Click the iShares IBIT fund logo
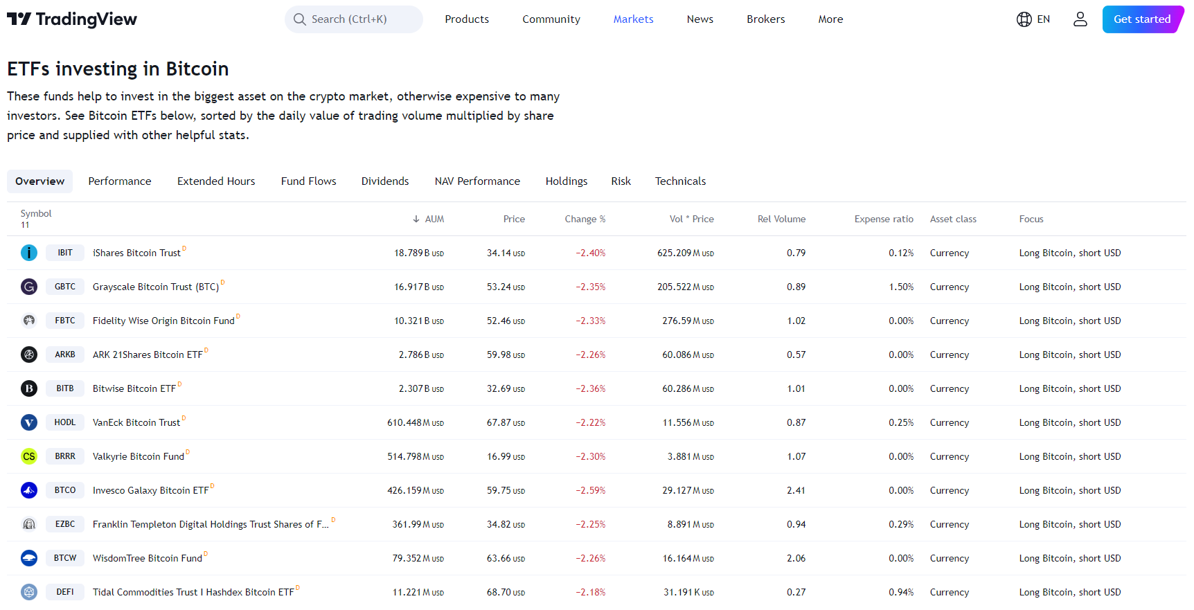The image size is (1194, 610). [x=29, y=253]
